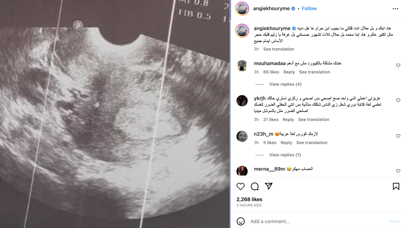Image resolution: width=401 pixels, height=228 pixels.
Task: Open mouhamadaa's profile avatar
Action: point(242,66)
